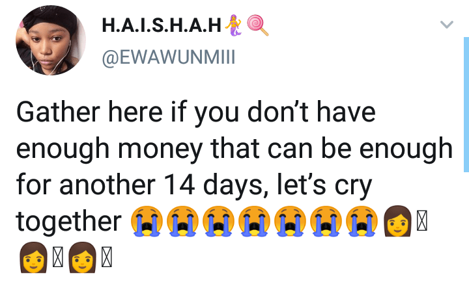
Task: Click the first crying emoji after "together"
Action: 147,221
